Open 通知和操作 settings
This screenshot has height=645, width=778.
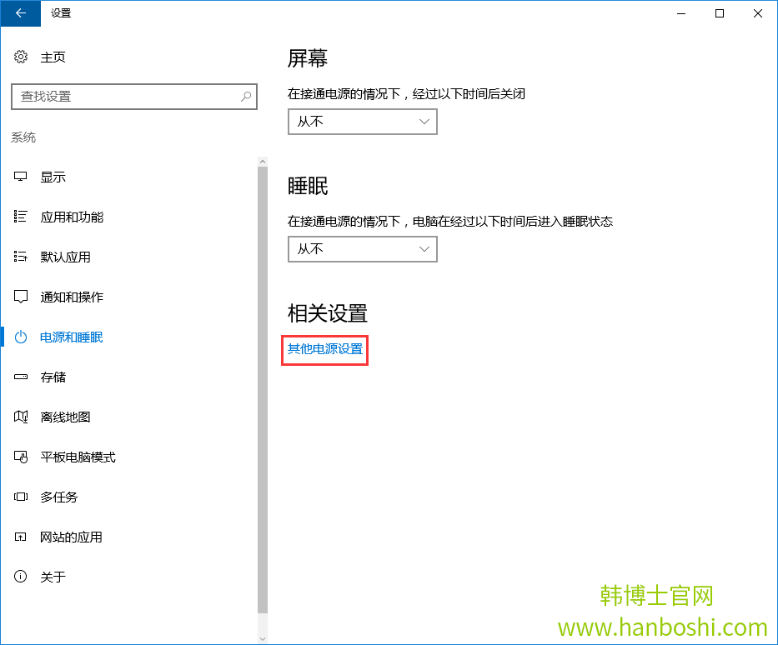[x=67, y=297]
